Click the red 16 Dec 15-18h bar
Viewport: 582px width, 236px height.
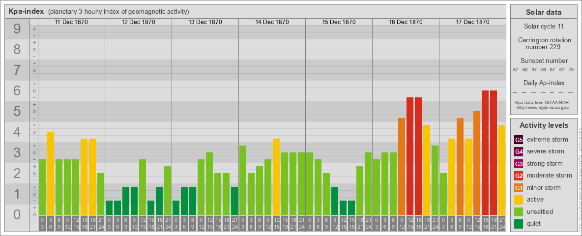[x=418, y=156]
